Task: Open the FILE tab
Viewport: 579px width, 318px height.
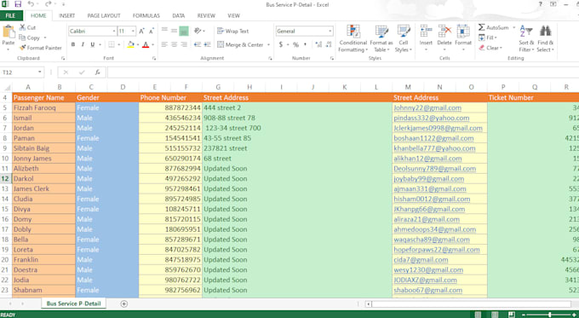Action: [11, 15]
